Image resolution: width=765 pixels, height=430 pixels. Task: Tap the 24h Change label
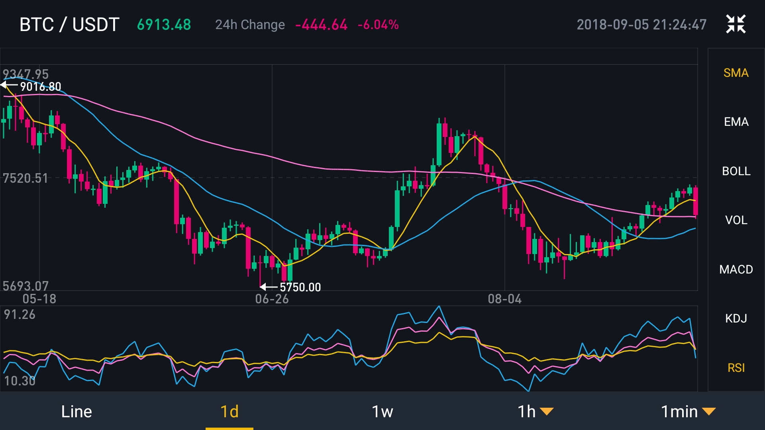250,25
